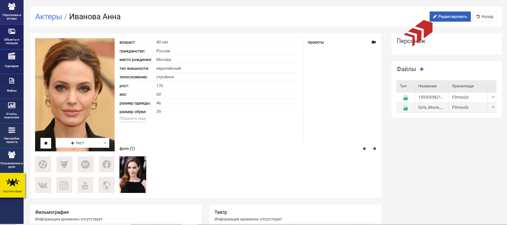Image resolution: width=507 pixels, height=225 pixels.
Task: Click the Фильмография heading
Action: pos(52,212)
